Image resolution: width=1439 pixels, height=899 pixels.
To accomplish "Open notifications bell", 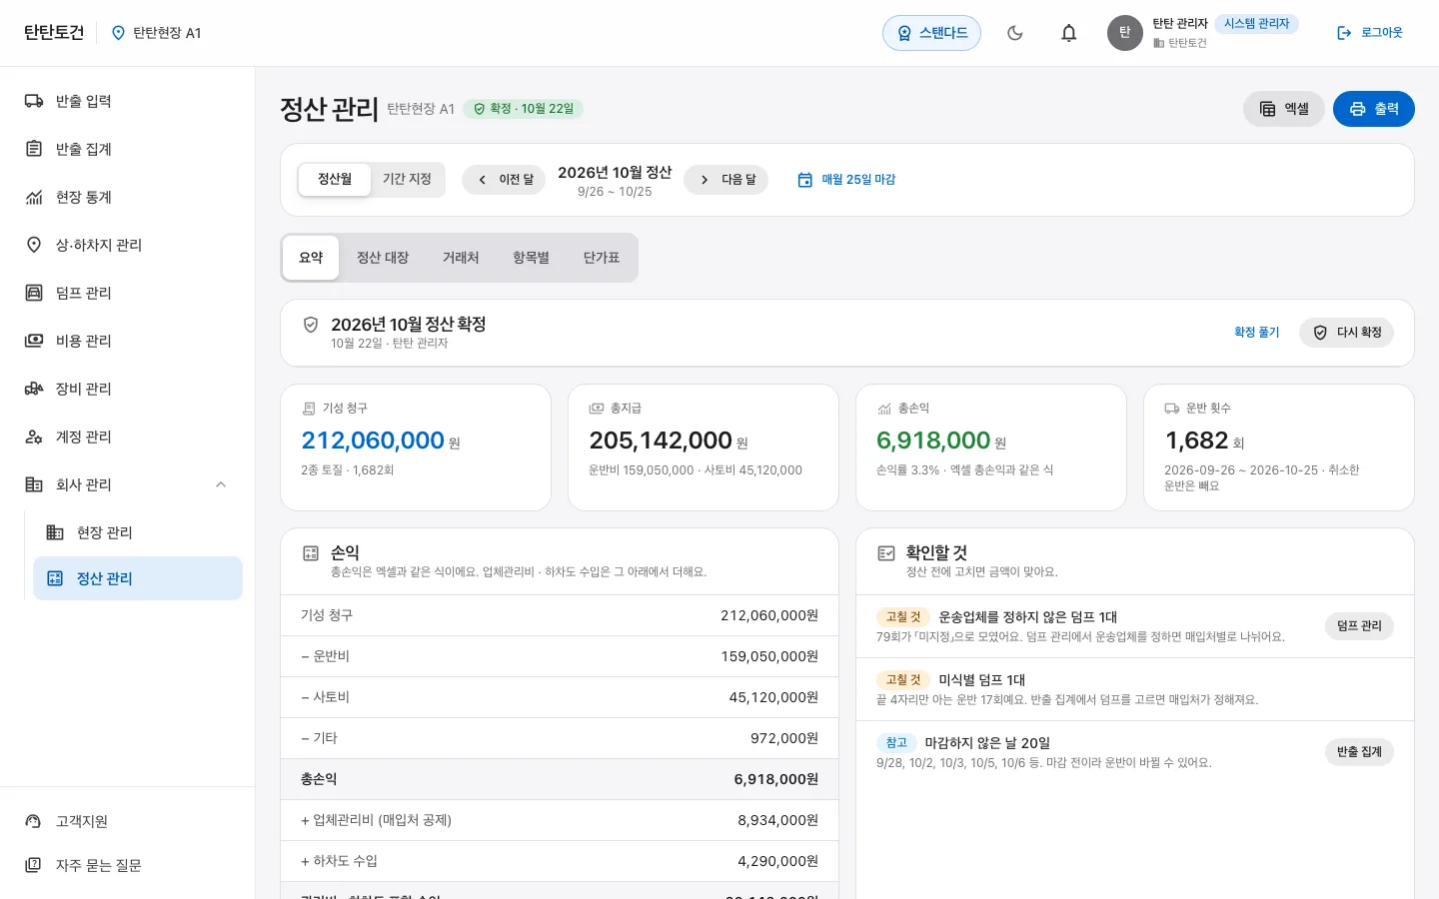I will [x=1069, y=33].
